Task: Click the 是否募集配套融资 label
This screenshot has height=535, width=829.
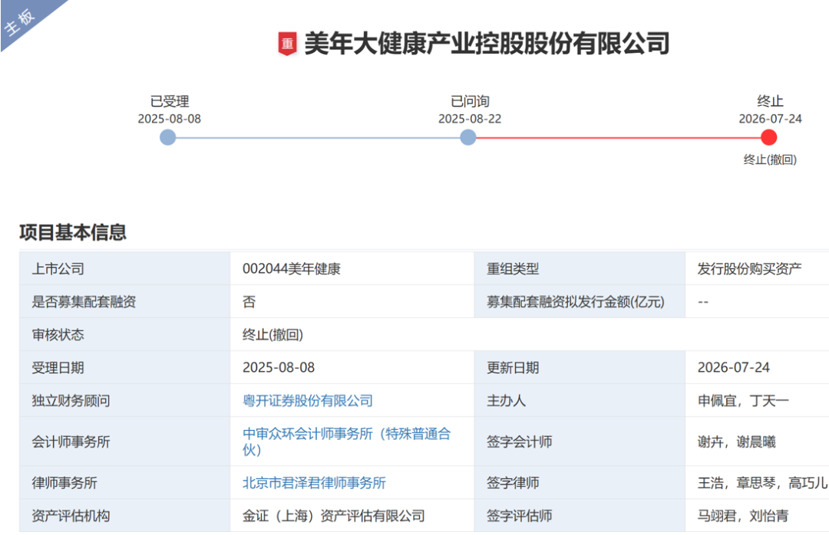Action: click(x=84, y=301)
